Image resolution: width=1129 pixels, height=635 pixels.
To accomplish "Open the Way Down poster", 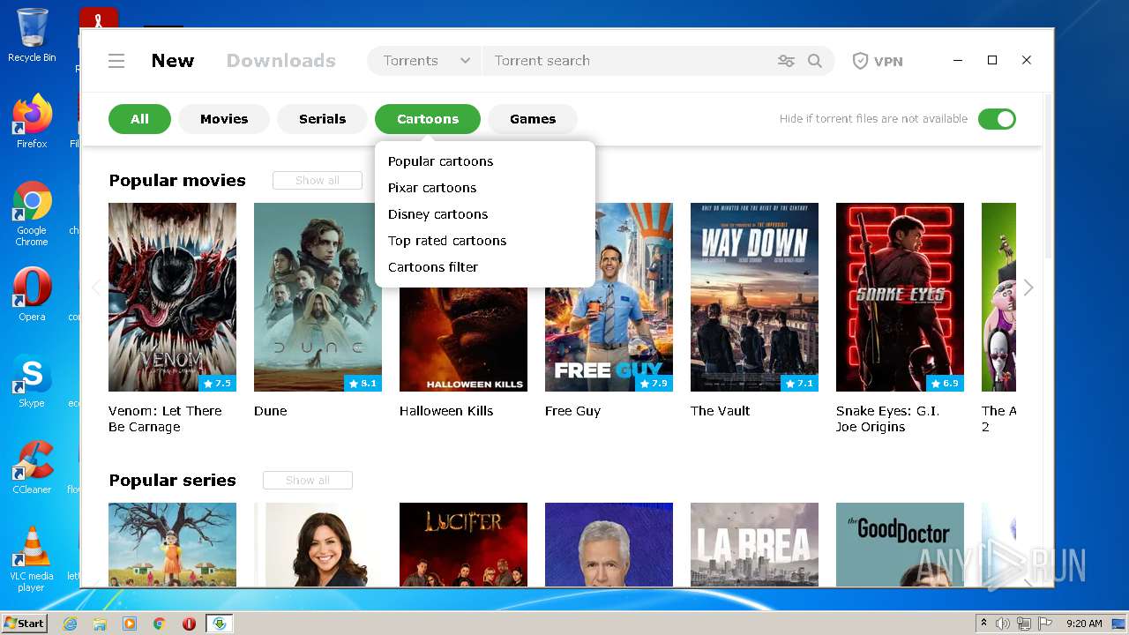I will click(x=754, y=297).
